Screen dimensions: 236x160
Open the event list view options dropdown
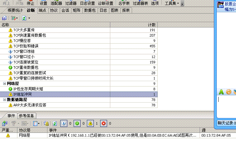point(36,123)
